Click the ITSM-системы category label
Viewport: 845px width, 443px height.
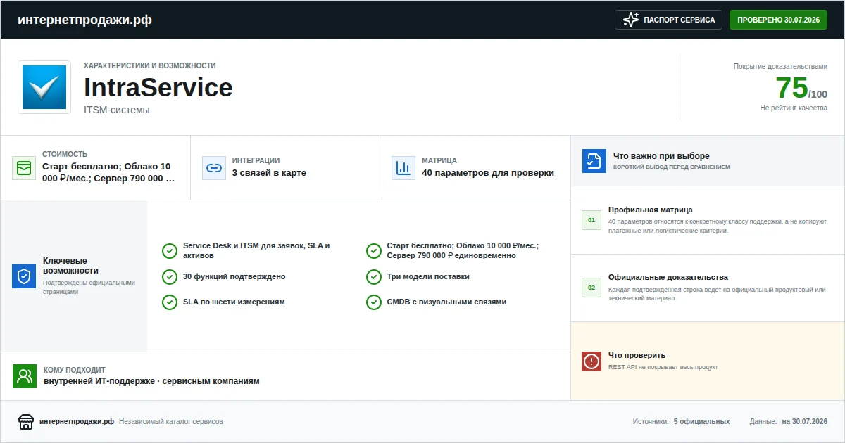click(x=117, y=110)
